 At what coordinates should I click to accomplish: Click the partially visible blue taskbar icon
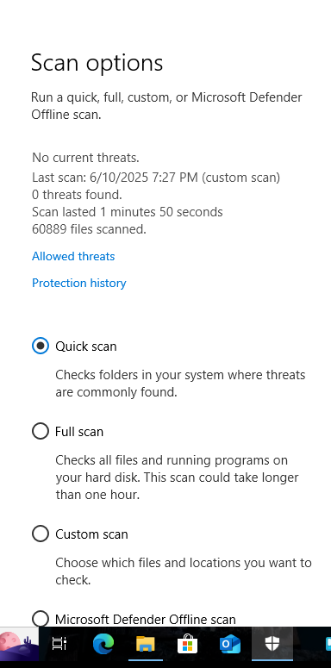tap(328, 644)
